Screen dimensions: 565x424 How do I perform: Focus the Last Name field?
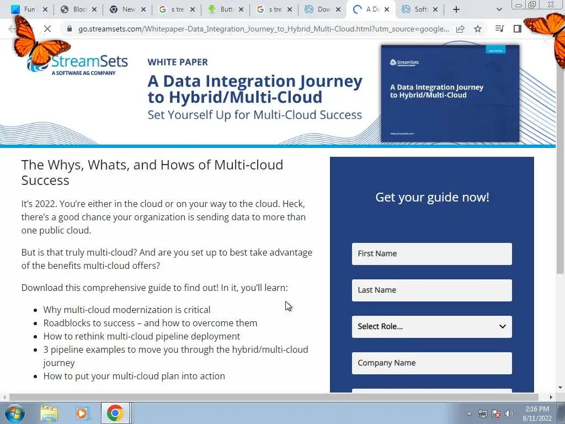coord(431,290)
